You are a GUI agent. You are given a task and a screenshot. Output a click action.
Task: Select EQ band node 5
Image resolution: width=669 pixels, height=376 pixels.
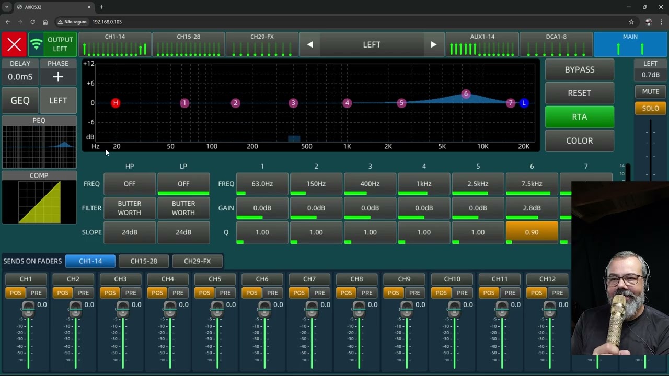[x=401, y=103]
